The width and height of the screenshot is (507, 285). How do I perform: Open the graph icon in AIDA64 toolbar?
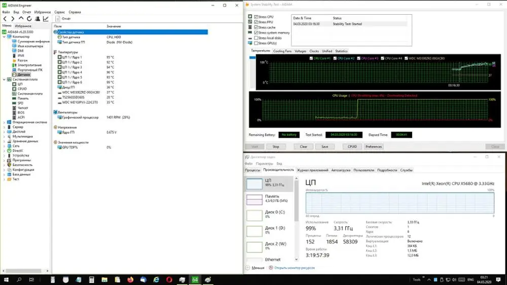tap(46, 19)
